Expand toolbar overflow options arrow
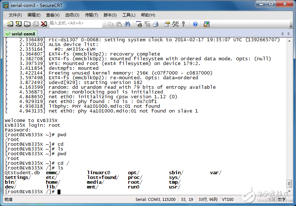The width and height of the screenshot is (296, 206). coord(291,26)
